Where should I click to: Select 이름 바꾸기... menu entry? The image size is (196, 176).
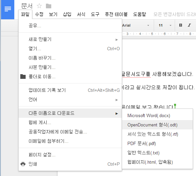70,58
